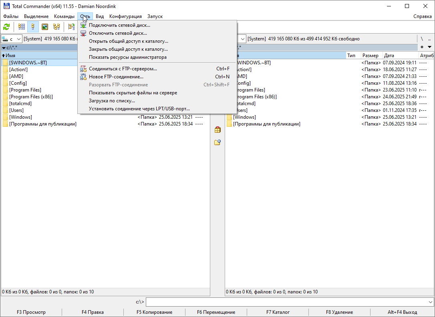
Task: Open the Справка menu
Action: coord(422,16)
